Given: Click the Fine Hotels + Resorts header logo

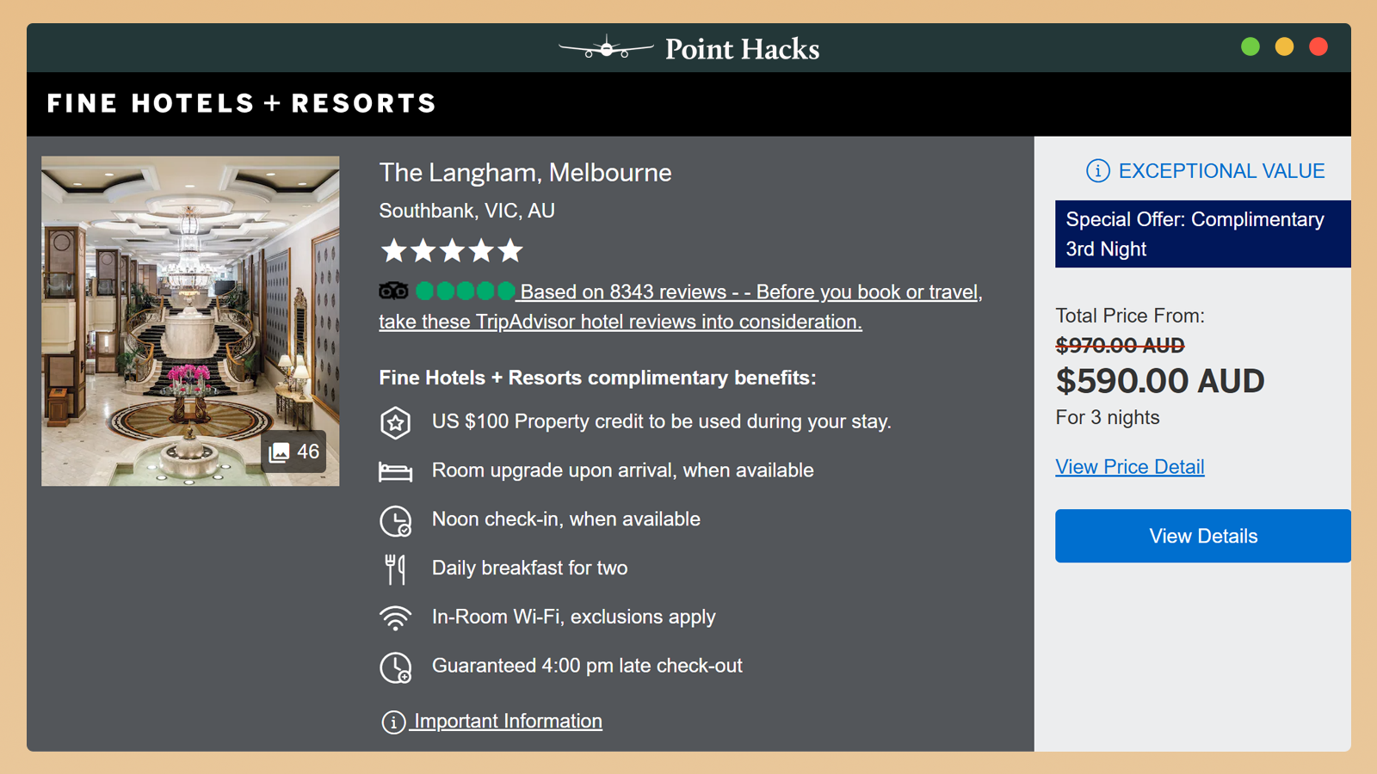Looking at the screenshot, I should tap(242, 104).
